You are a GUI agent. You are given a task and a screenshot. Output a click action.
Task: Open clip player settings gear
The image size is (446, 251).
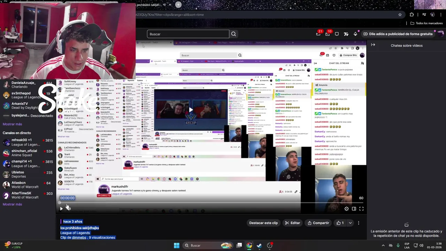coord(346,209)
